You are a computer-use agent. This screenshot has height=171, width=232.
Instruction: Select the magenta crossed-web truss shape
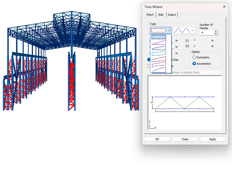159,64
